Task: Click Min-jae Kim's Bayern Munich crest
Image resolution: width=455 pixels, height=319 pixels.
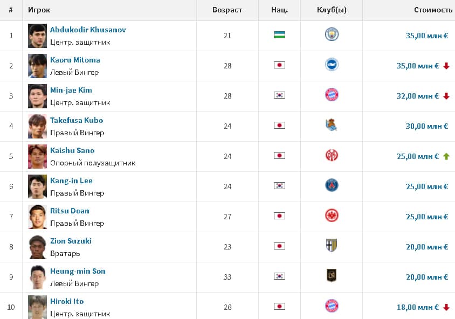Action: click(x=332, y=95)
